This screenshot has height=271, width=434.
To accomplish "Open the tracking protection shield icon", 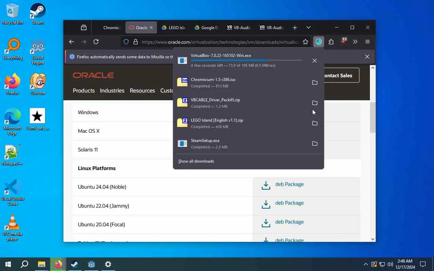I will point(126,42).
